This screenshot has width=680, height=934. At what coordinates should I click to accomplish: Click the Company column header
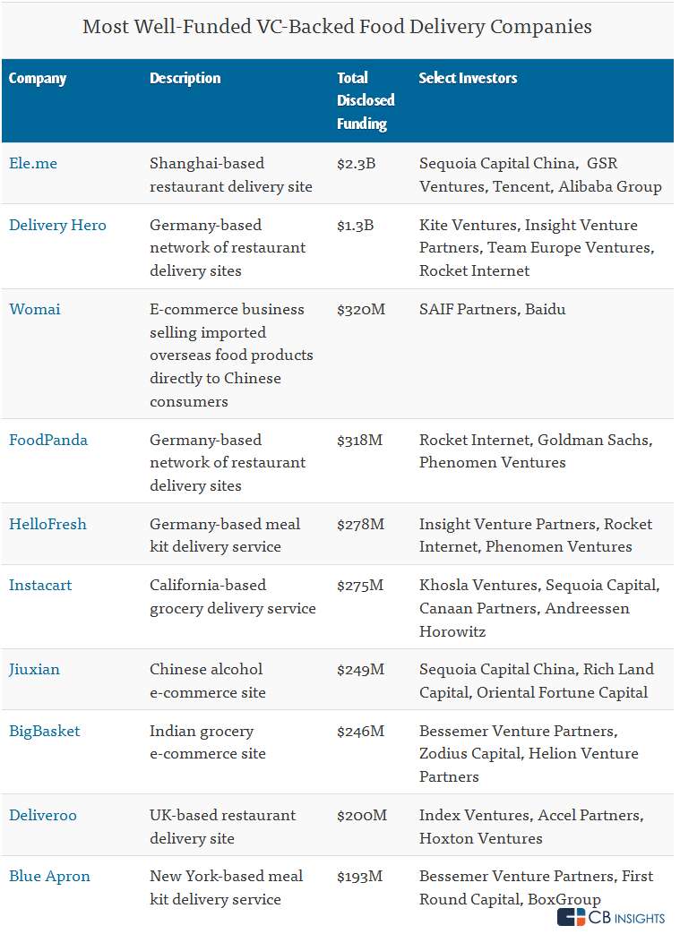coord(38,79)
